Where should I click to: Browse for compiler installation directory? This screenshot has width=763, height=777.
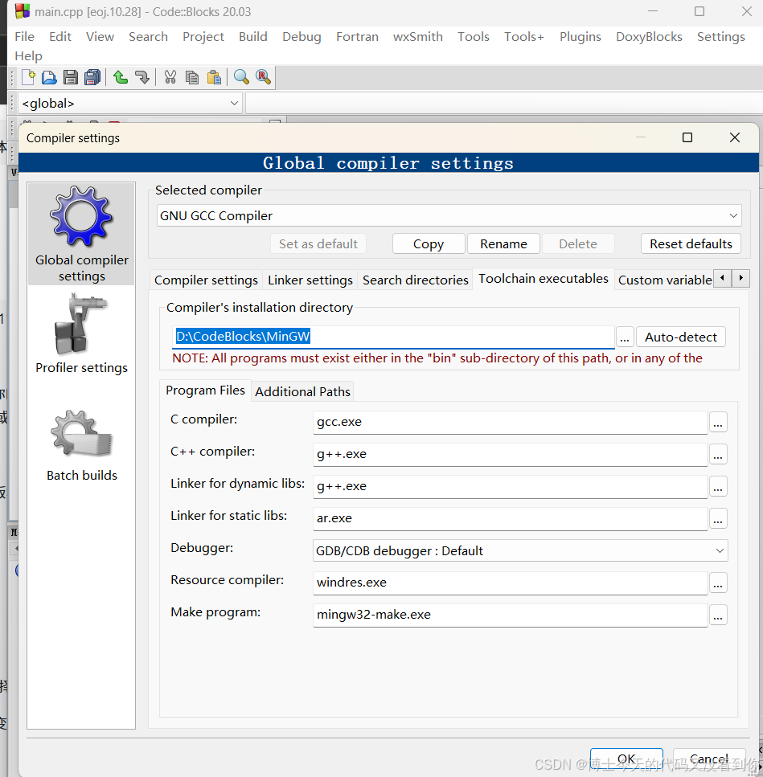pyautogui.click(x=625, y=337)
